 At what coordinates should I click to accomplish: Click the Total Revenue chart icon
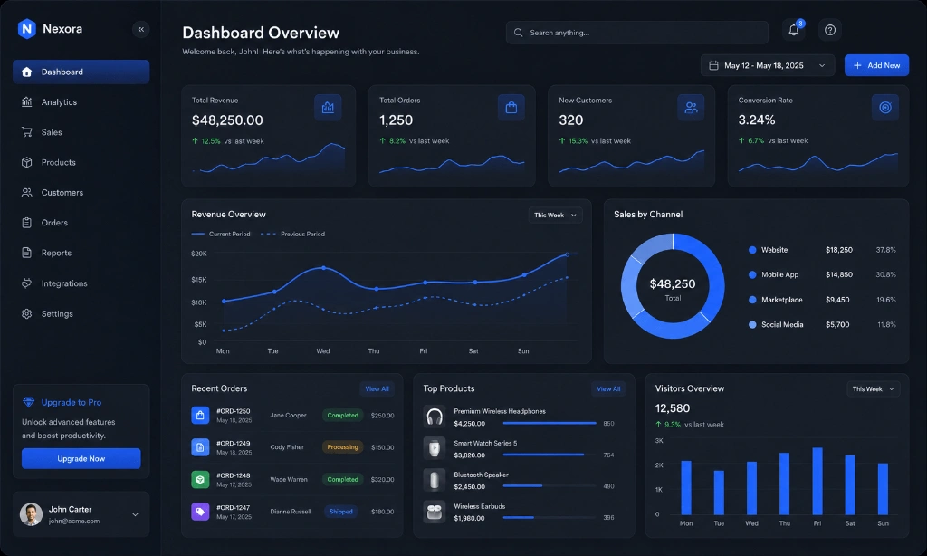point(328,108)
